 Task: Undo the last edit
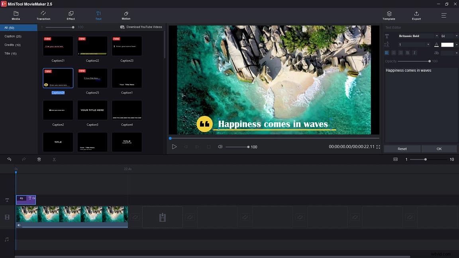[9, 159]
